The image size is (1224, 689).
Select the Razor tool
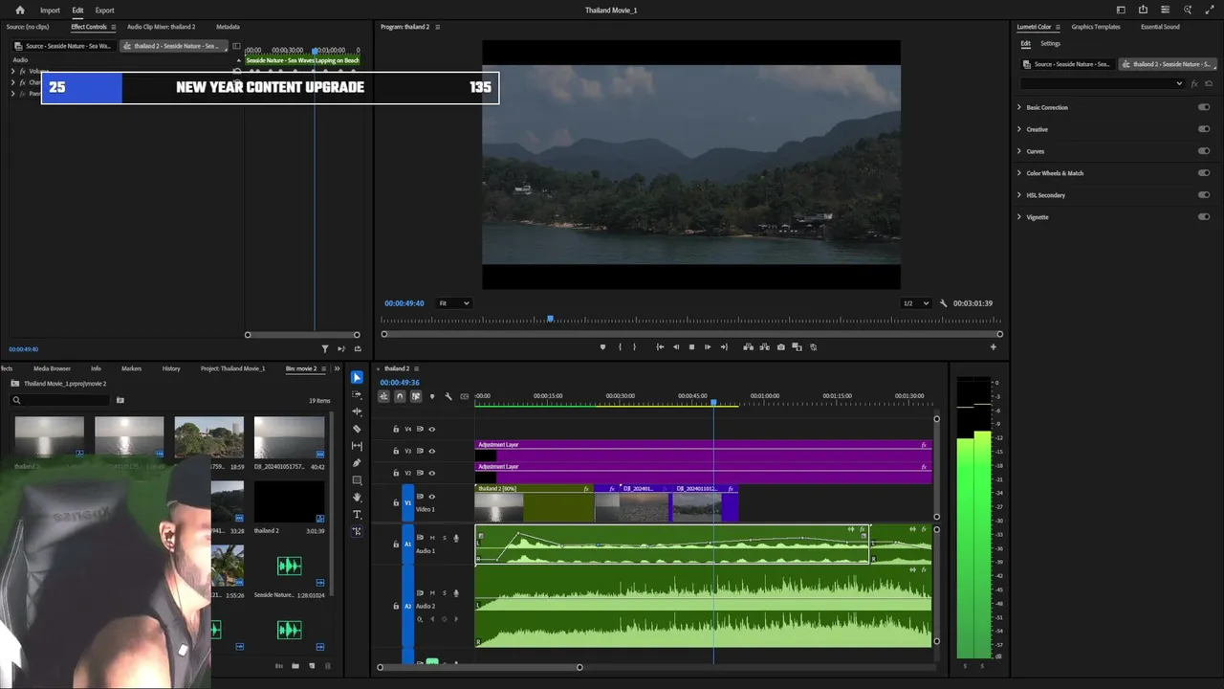point(357,429)
